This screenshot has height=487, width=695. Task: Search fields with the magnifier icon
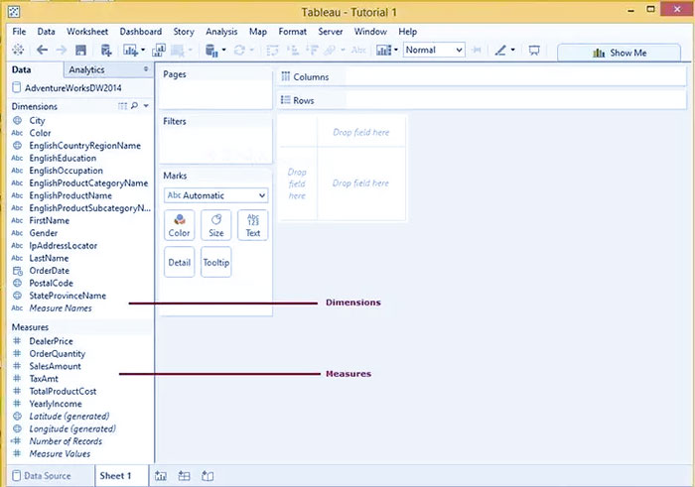point(134,106)
